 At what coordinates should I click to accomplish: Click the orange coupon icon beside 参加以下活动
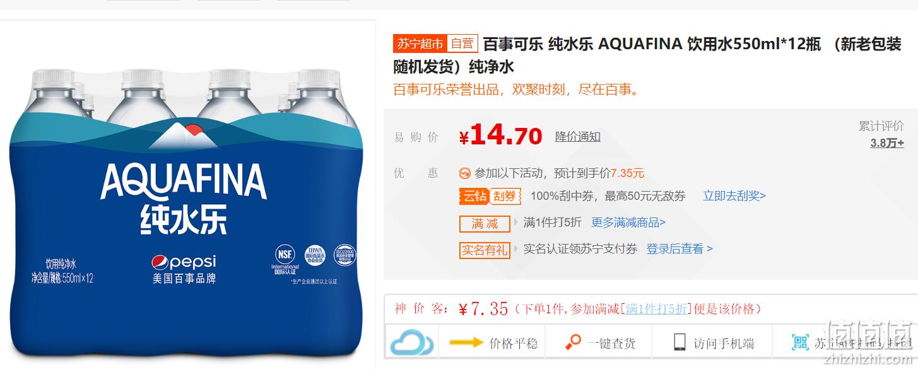[x=465, y=173]
